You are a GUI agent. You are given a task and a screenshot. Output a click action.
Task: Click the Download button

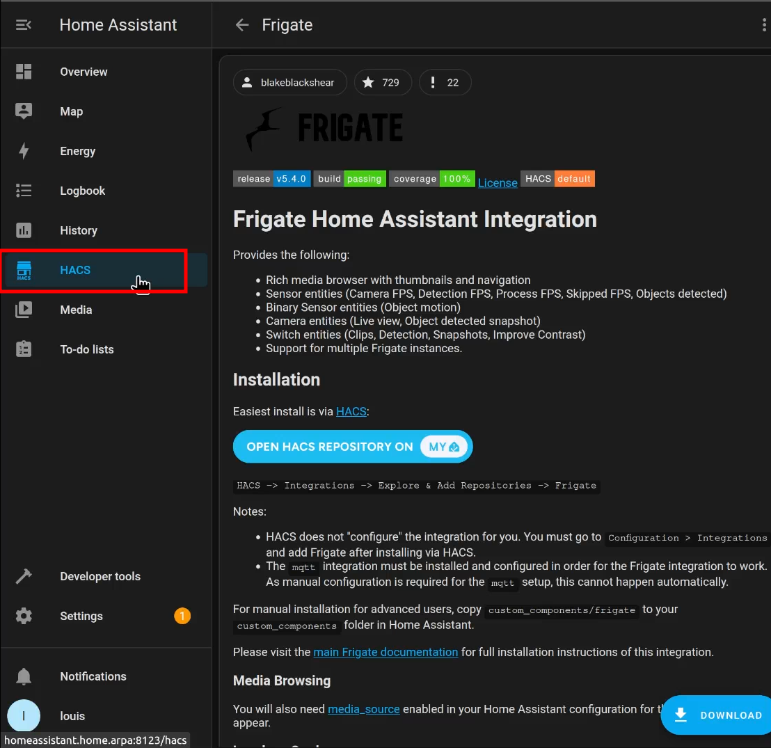click(x=718, y=715)
